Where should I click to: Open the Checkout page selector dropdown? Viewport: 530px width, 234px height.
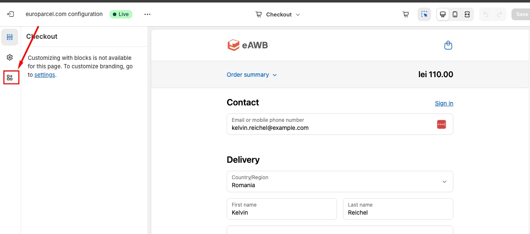278,14
